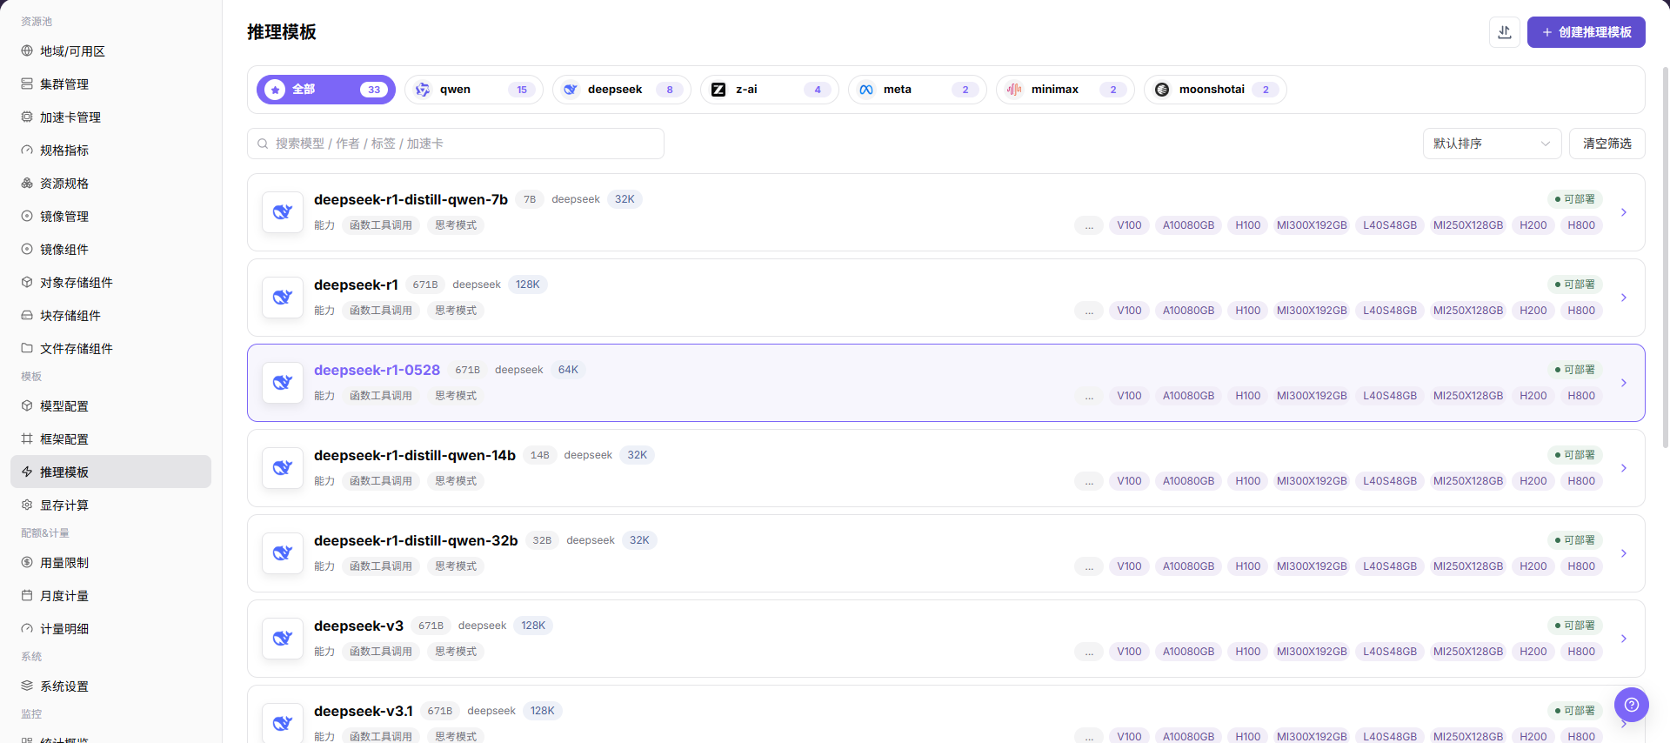The width and height of the screenshot is (1670, 743).
Task: Click the 集群管理 sidebar icon
Action: 27,84
